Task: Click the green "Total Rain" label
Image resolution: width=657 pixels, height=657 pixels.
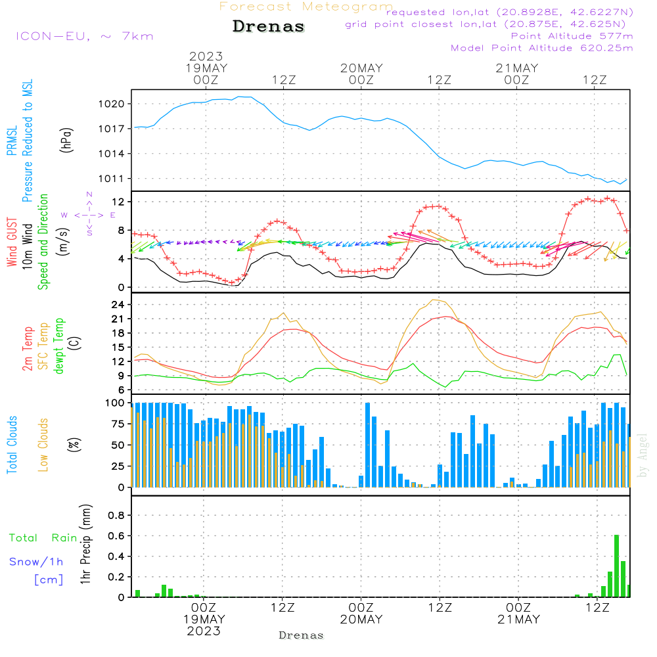Action: pyautogui.click(x=43, y=538)
